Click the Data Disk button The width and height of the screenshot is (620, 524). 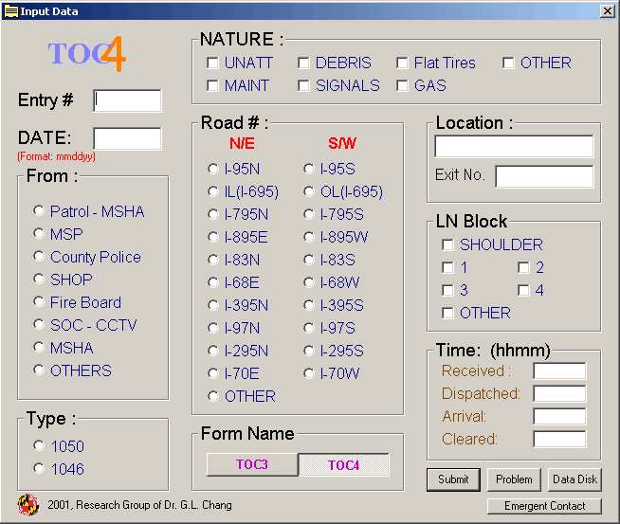[574, 479]
